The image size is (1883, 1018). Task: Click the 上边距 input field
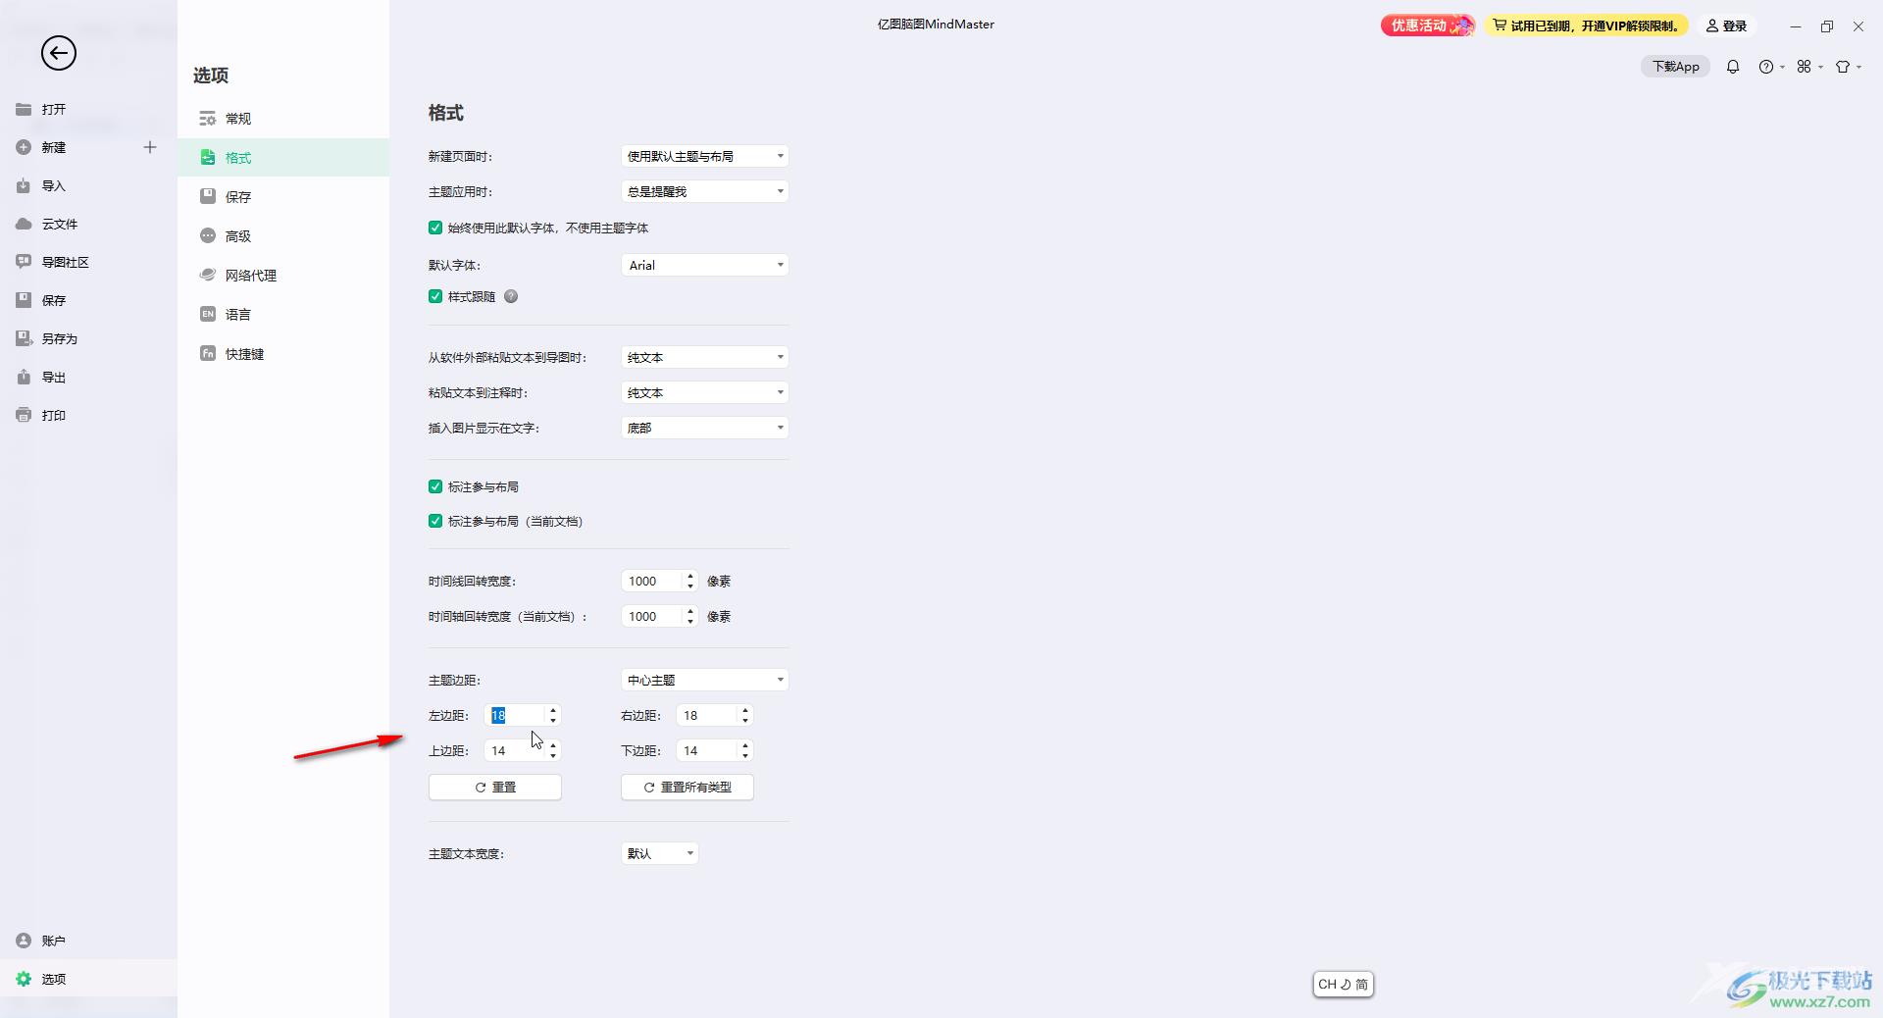pos(515,750)
